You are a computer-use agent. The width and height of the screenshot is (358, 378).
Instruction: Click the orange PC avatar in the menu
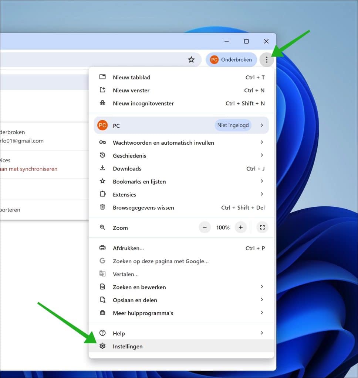[102, 126]
